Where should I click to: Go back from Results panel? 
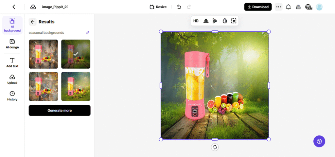click(32, 22)
